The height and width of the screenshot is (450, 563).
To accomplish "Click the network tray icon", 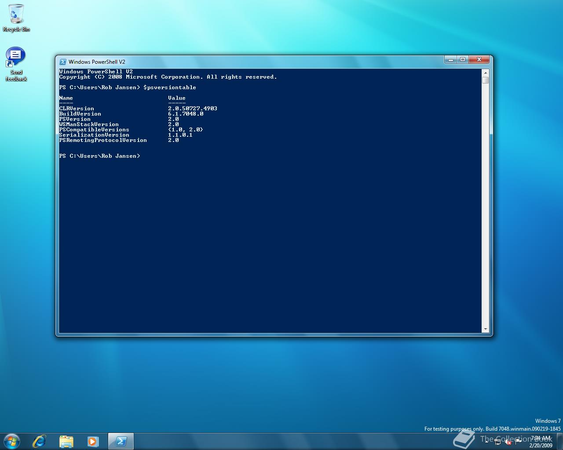I will [497, 442].
